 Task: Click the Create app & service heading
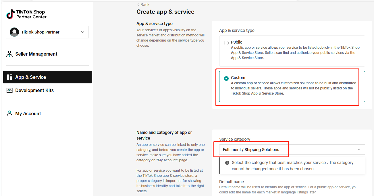tap(165, 12)
